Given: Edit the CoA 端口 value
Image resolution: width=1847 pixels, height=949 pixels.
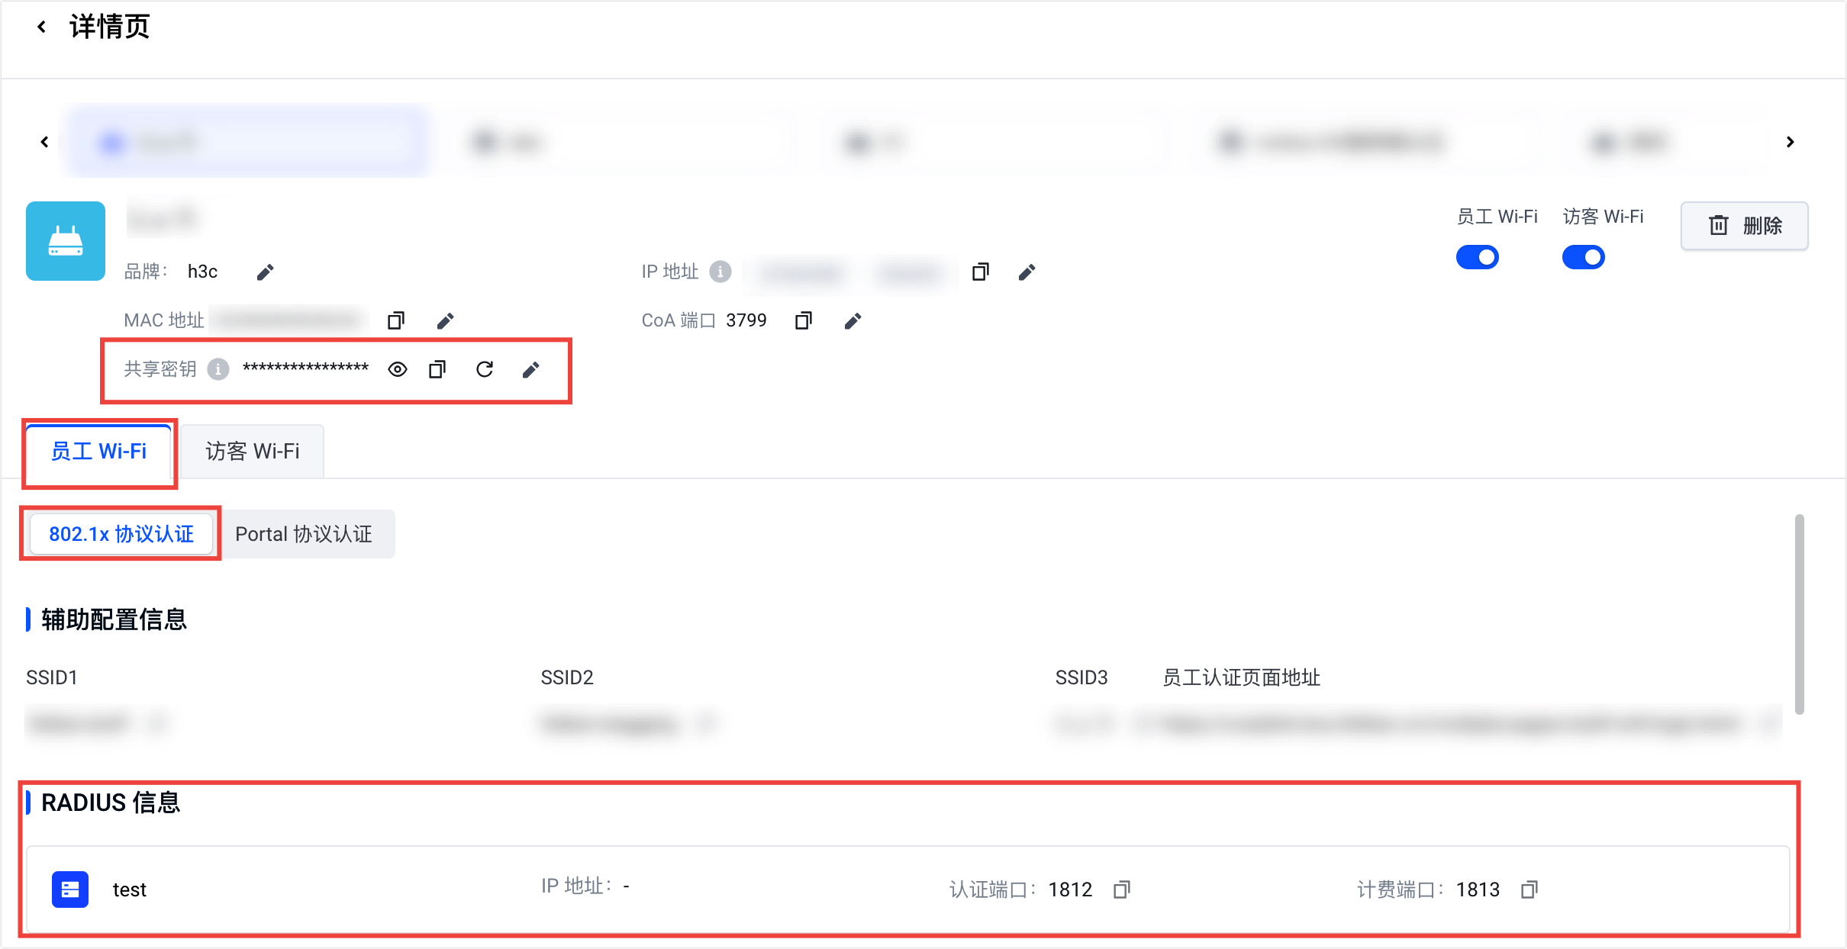Looking at the screenshot, I should click(853, 321).
